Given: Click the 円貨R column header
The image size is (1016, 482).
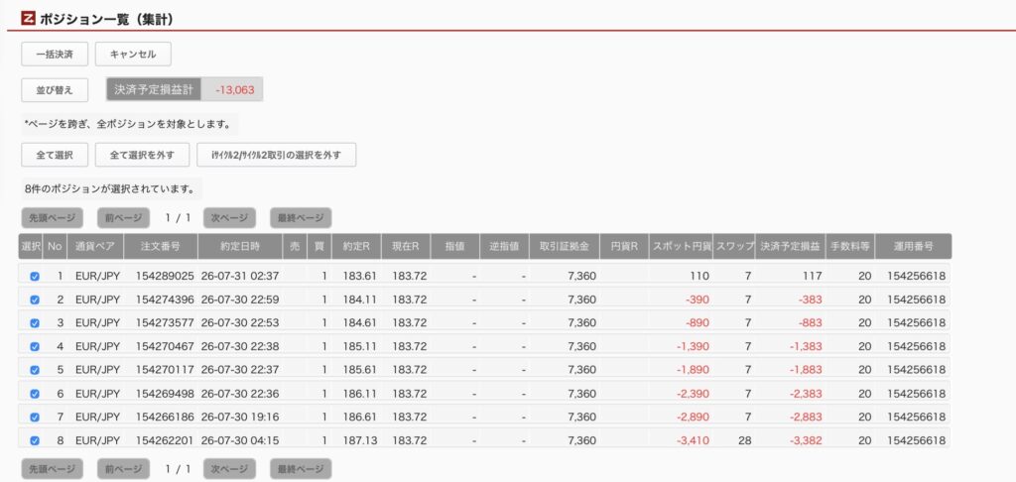Looking at the screenshot, I should coord(624,246).
